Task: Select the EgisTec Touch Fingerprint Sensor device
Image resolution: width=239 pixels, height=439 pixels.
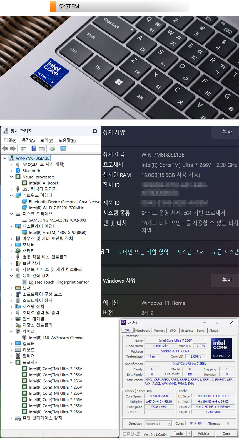Action: 59,282
